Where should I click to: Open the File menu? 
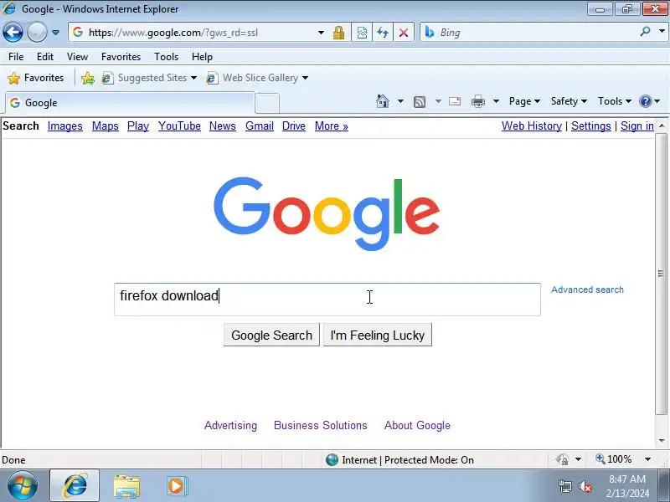[x=16, y=57]
